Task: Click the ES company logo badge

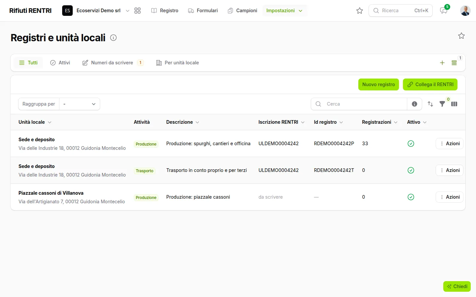Action: coord(67,11)
